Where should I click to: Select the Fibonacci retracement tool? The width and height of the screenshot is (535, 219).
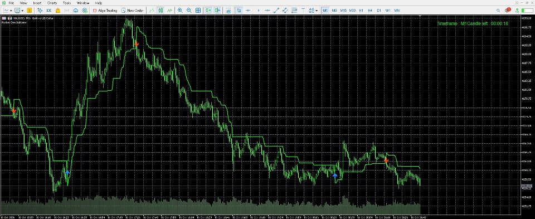coord(294,10)
